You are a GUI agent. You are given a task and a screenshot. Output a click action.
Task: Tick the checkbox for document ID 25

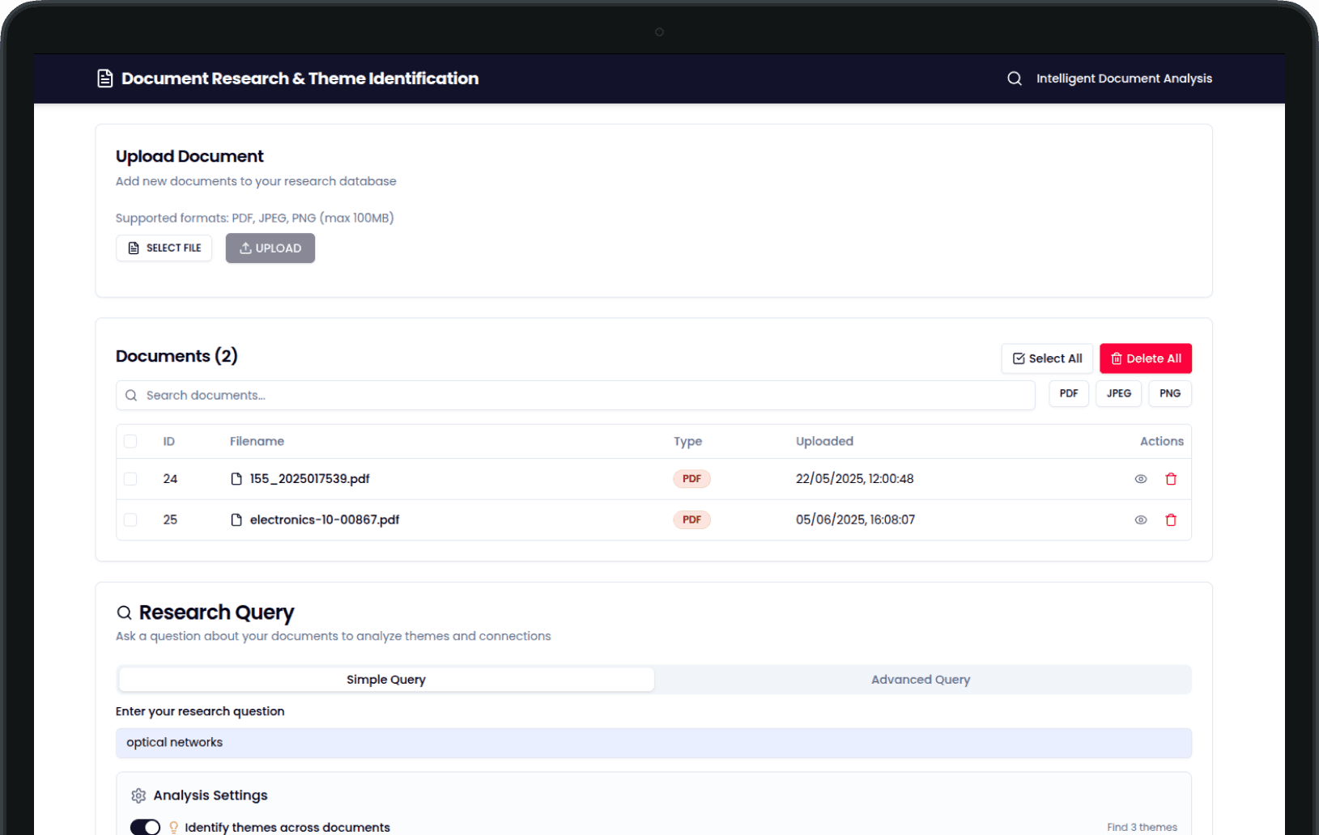(130, 520)
